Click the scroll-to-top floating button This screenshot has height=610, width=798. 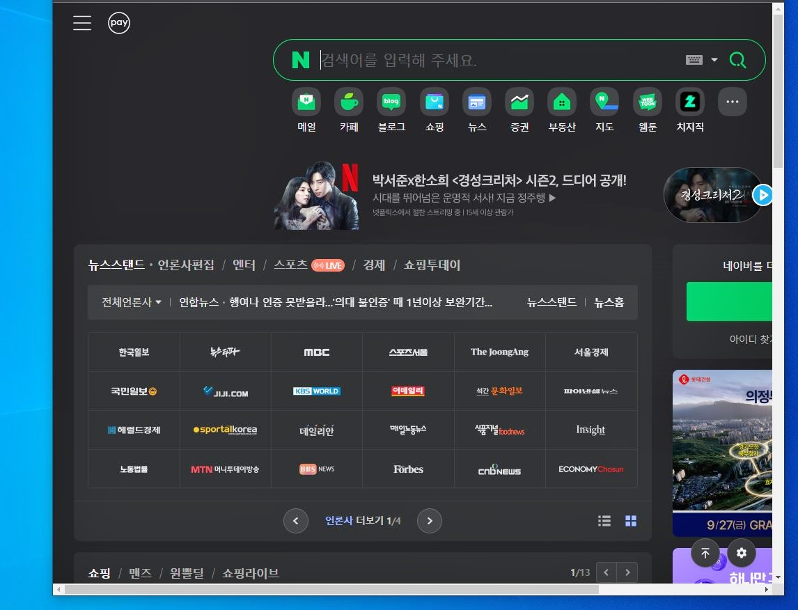[705, 553]
